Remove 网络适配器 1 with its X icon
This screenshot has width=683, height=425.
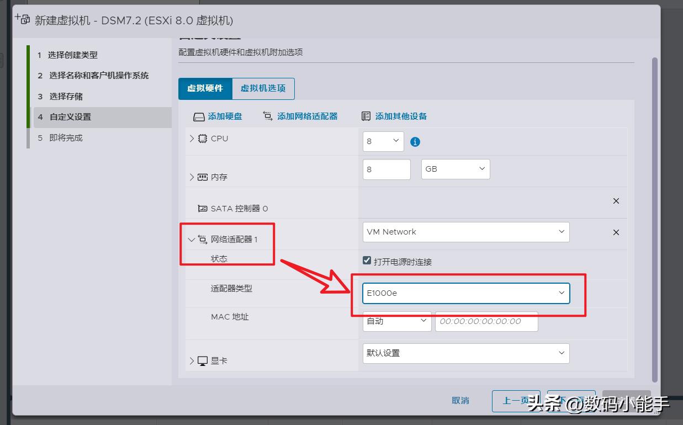point(616,232)
